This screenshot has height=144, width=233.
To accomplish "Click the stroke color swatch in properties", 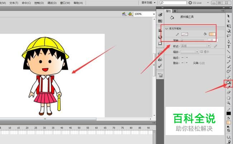I will 185,34.
